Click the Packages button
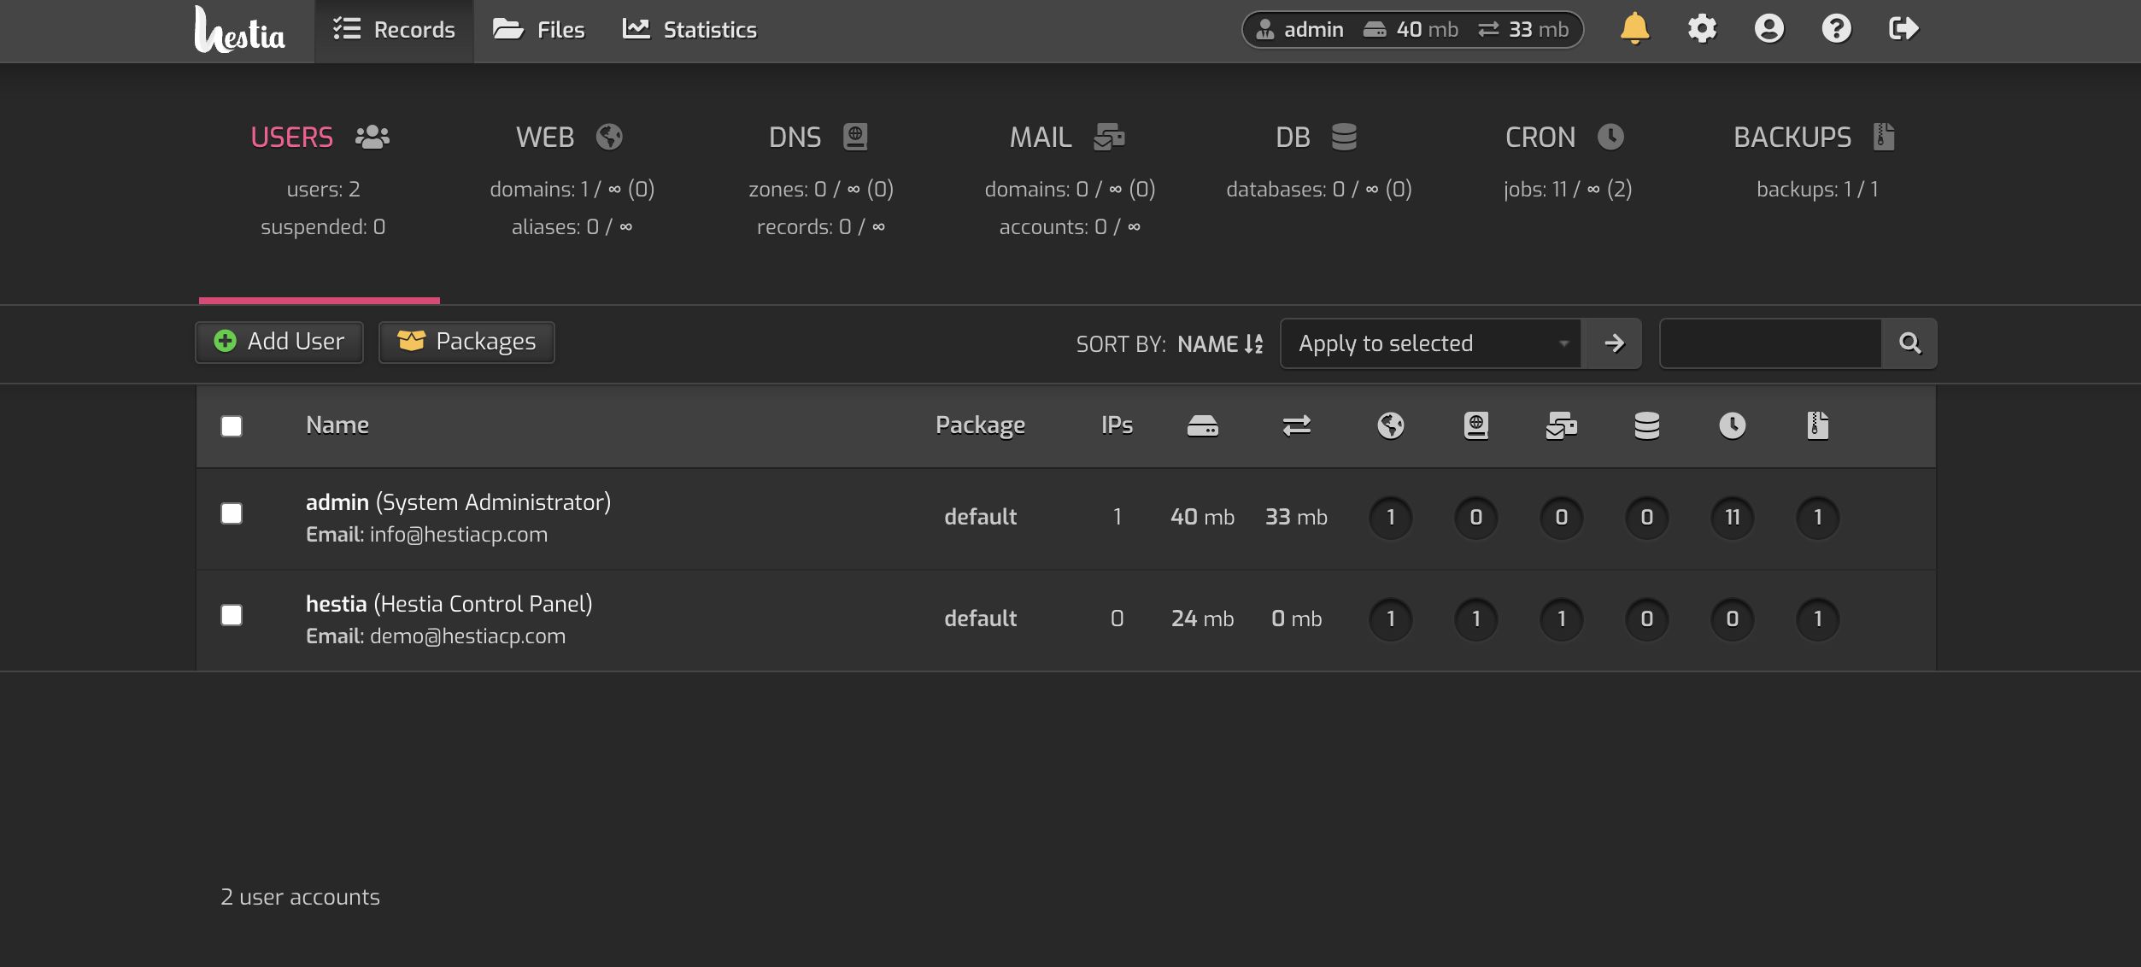The image size is (2141, 967). tap(466, 342)
